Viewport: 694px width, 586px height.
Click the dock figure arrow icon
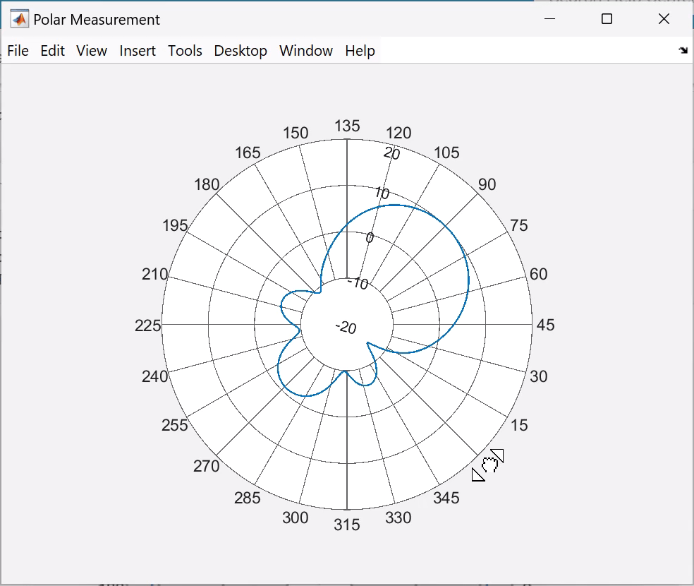pos(681,50)
